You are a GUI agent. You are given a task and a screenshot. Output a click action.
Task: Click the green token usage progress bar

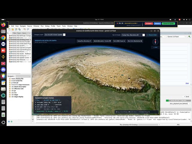pos(178,100)
